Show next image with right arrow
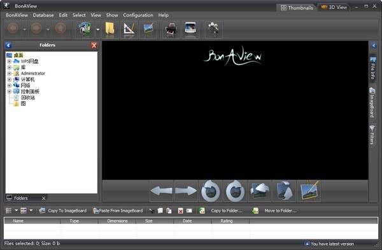Viewport: 382px width, 250px height. (x=186, y=191)
